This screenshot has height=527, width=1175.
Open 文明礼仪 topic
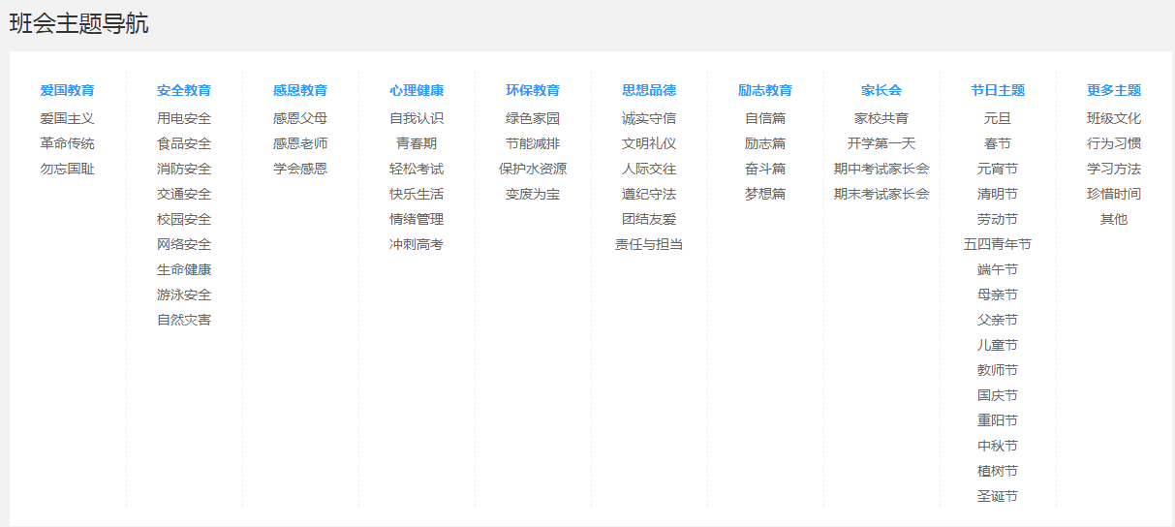point(649,143)
